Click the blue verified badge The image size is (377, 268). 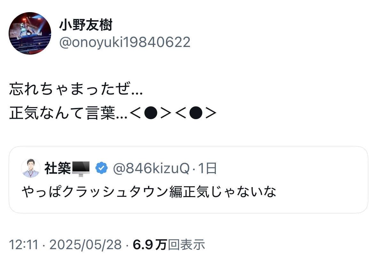click(102, 168)
